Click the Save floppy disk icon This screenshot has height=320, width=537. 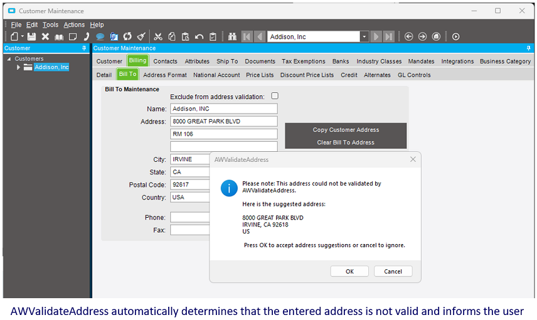31,36
